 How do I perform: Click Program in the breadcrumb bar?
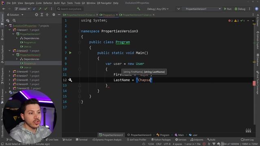(x=163, y=135)
